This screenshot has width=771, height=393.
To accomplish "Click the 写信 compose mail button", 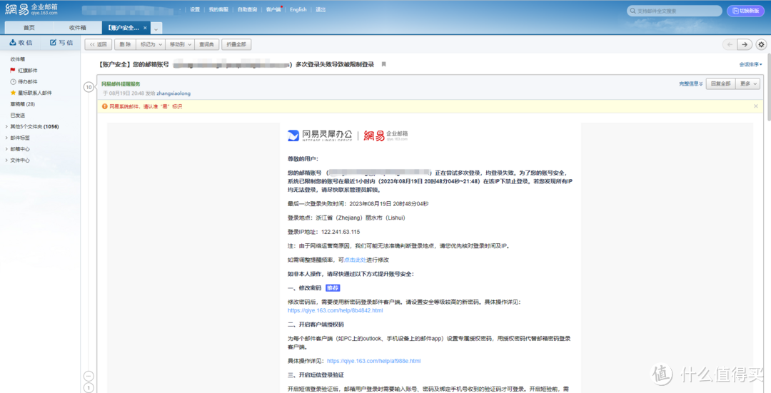I will coord(61,43).
